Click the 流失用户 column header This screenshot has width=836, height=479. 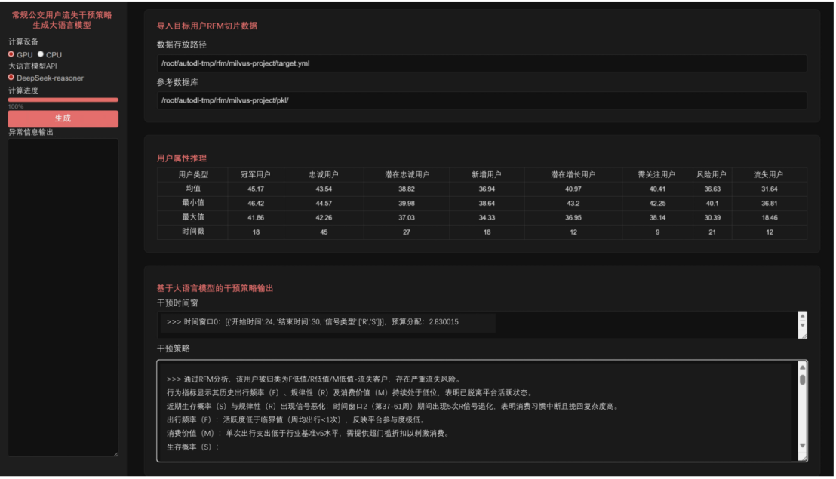[769, 174]
